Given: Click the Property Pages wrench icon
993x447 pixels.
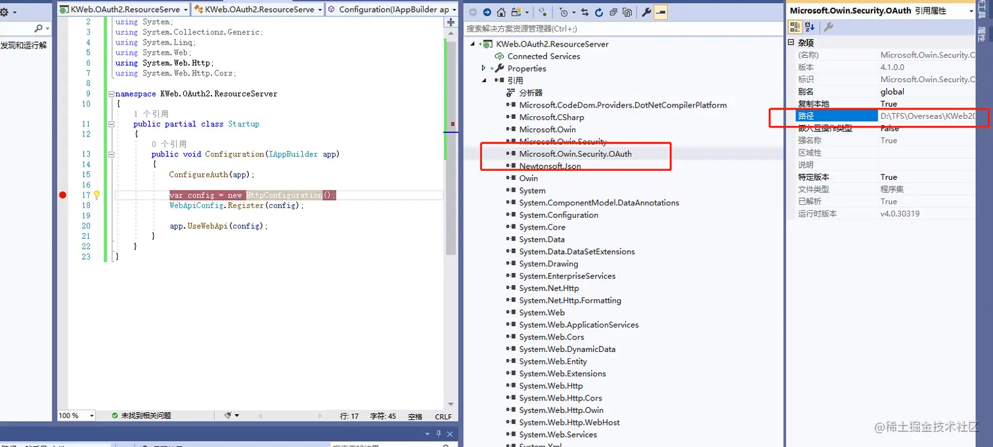Looking at the screenshot, I should click(x=828, y=27).
